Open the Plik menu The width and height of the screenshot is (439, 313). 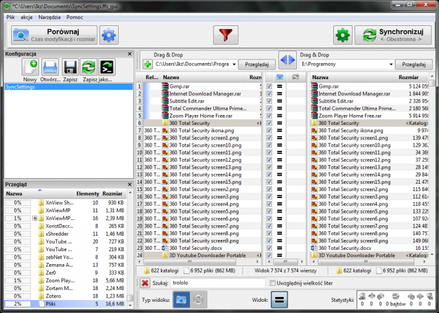(x=11, y=17)
